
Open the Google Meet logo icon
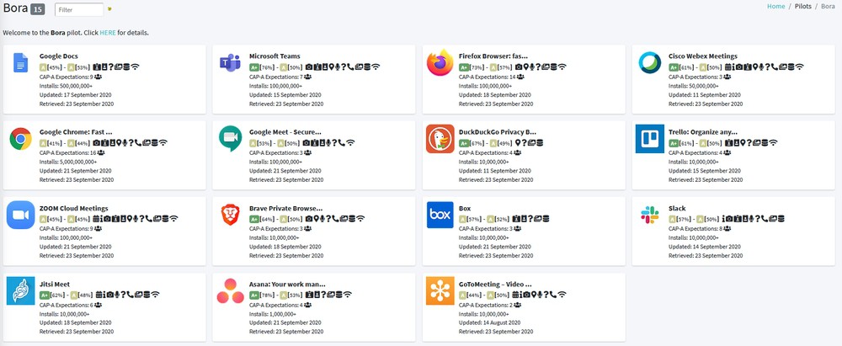(230, 139)
